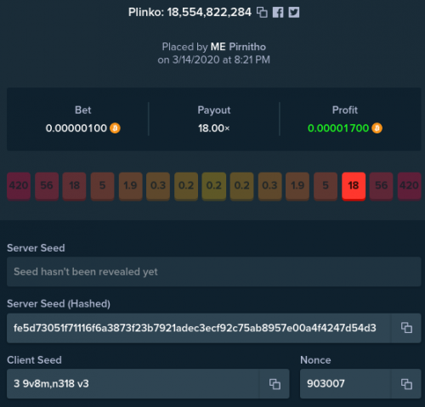The width and height of the screenshot is (425, 407).
Task: Share bet on Facebook icon
Action: point(278,13)
